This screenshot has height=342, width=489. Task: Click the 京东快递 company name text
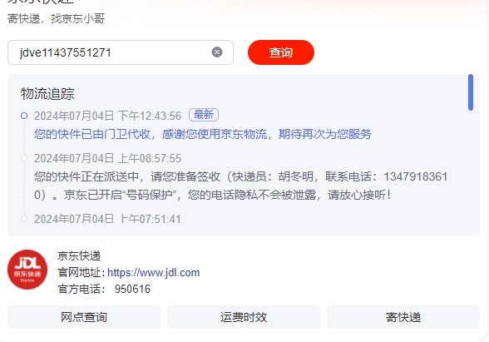tap(79, 256)
